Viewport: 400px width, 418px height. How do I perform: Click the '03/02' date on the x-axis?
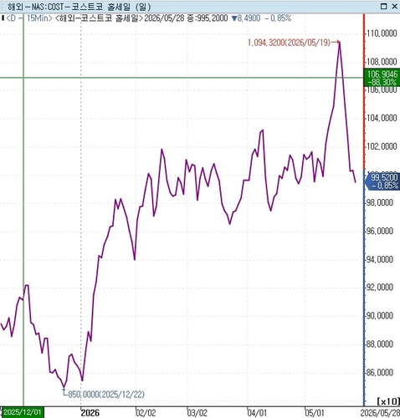point(197,413)
